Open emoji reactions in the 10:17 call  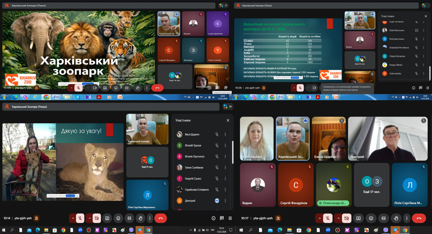click(x=371, y=218)
